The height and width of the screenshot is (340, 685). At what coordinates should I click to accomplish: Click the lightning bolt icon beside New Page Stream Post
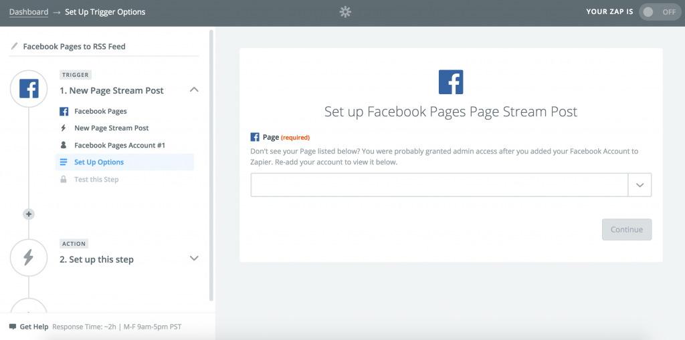64,128
